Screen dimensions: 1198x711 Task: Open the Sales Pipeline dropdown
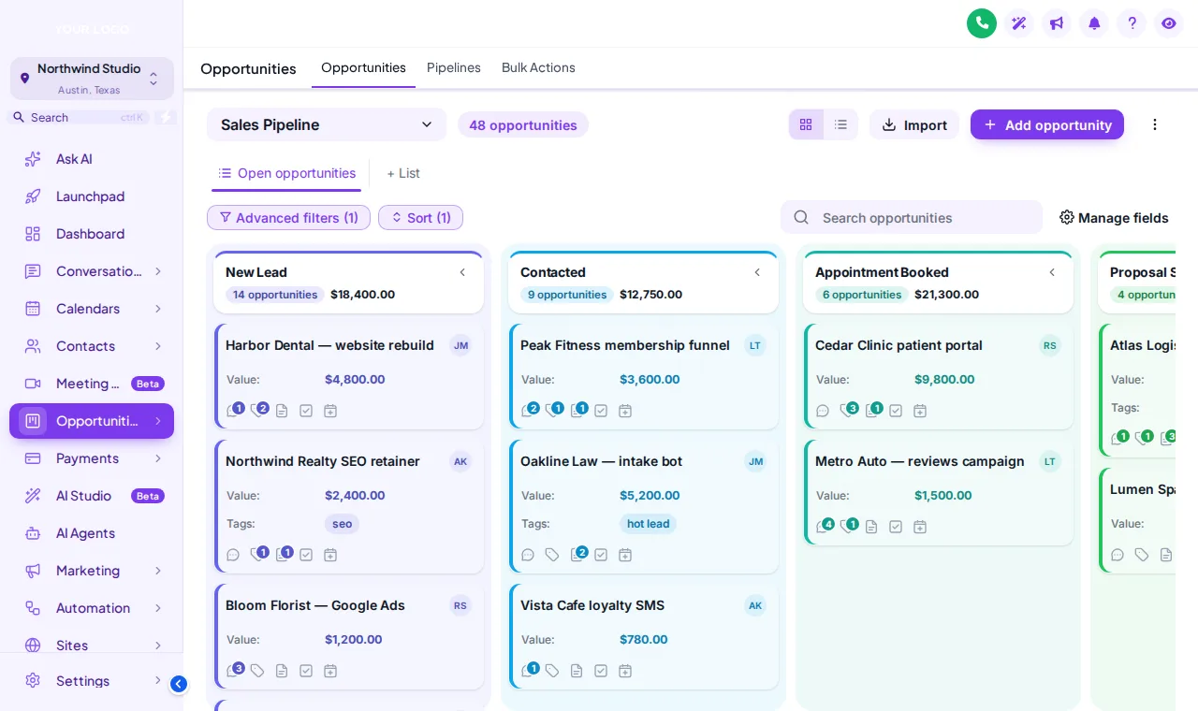tap(327, 124)
